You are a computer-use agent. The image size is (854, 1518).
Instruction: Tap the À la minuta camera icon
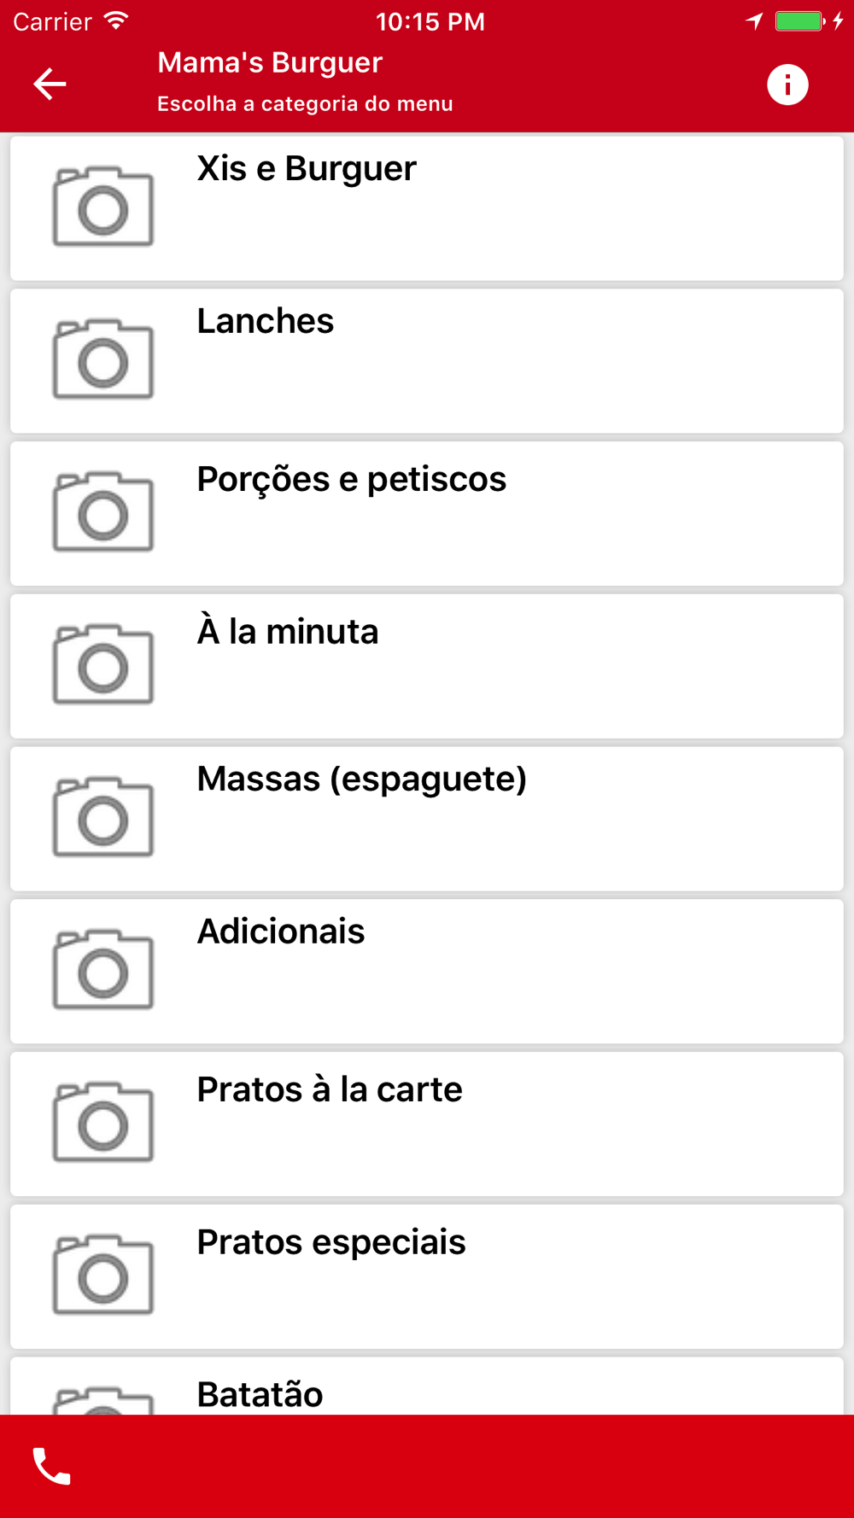[103, 665]
